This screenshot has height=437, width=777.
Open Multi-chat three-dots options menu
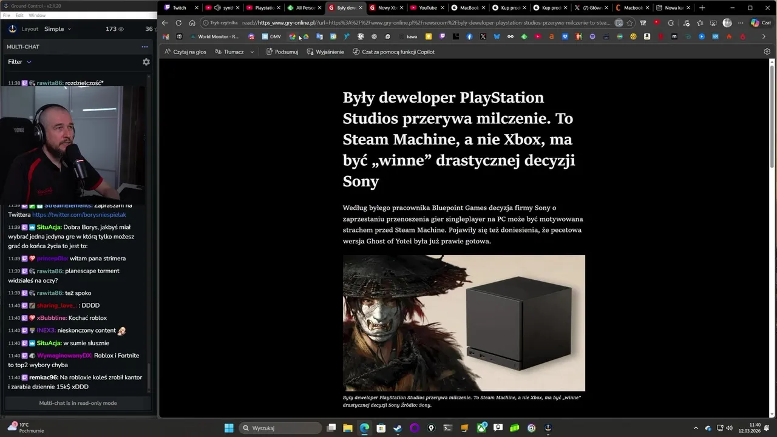(144, 47)
